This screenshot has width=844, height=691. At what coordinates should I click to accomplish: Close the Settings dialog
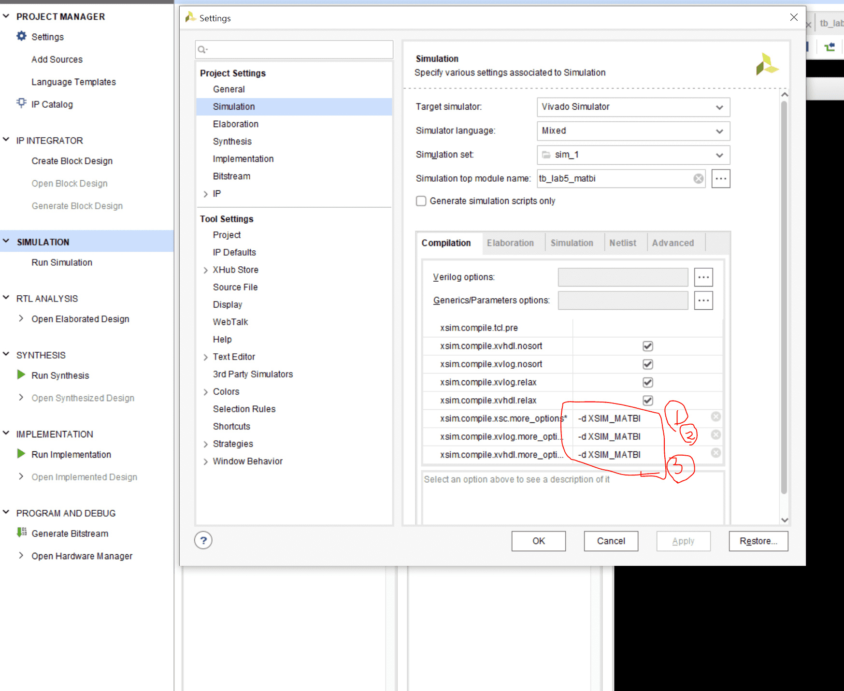pyautogui.click(x=794, y=17)
